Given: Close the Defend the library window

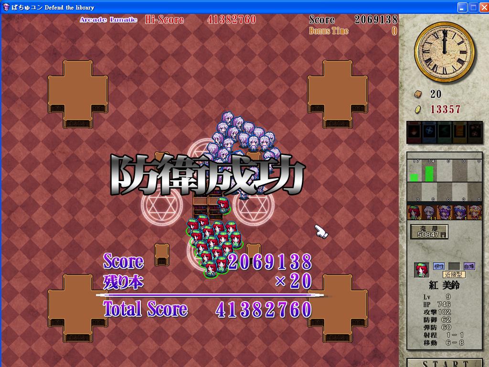Looking at the screenshot, I should click(x=484, y=7).
